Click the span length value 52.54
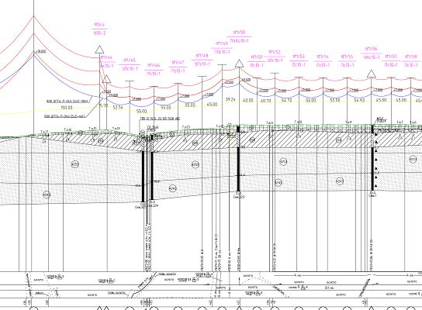Viewport: 422px width, 310px height. pyautogui.click(x=118, y=107)
